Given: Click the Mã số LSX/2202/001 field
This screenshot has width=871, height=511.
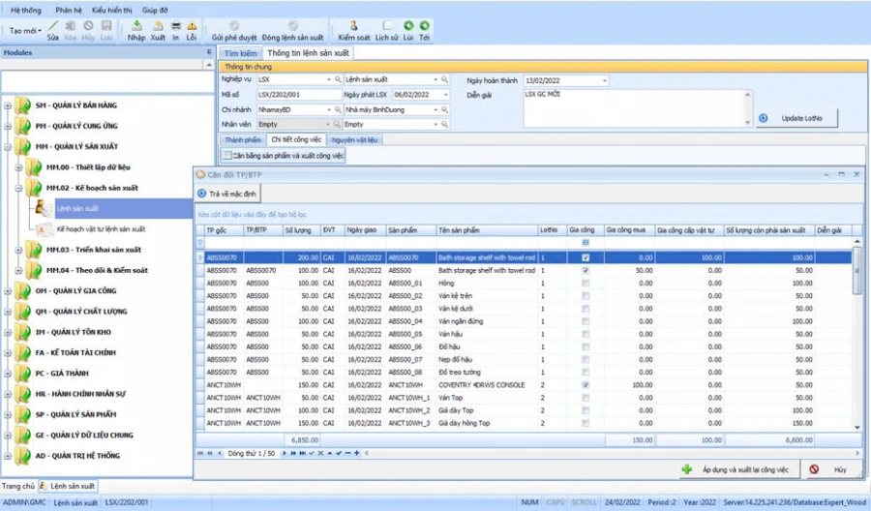Looking at the screenshot, I should tap(299, 95).
